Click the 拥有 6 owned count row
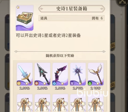128x112 pixels. 71,18
